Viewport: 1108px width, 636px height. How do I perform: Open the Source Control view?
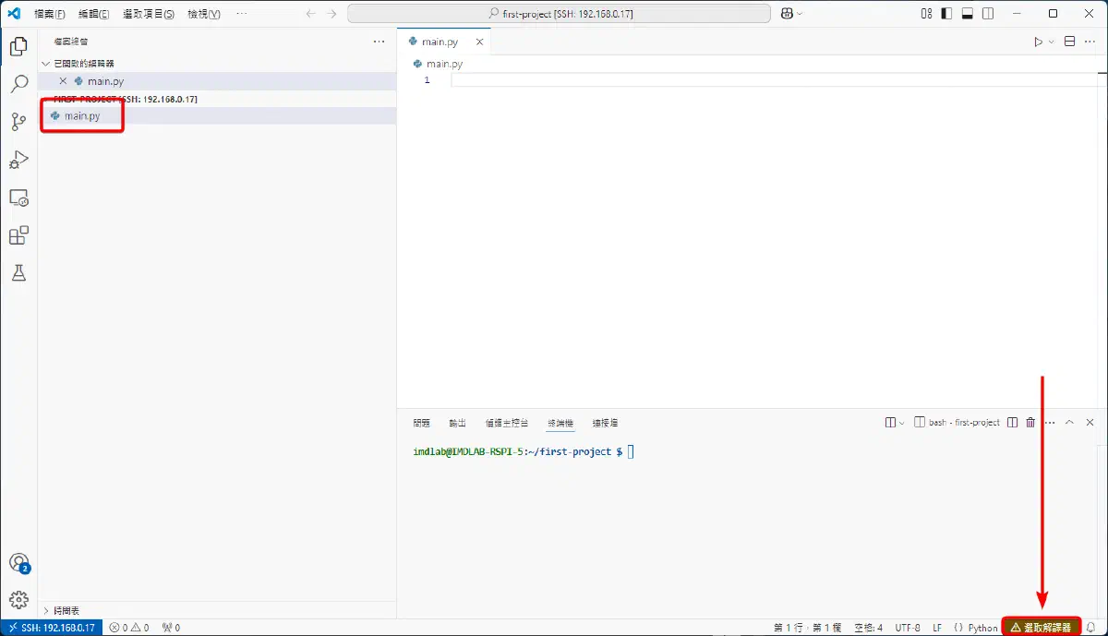pyautogui.click(x=18, y=122)
